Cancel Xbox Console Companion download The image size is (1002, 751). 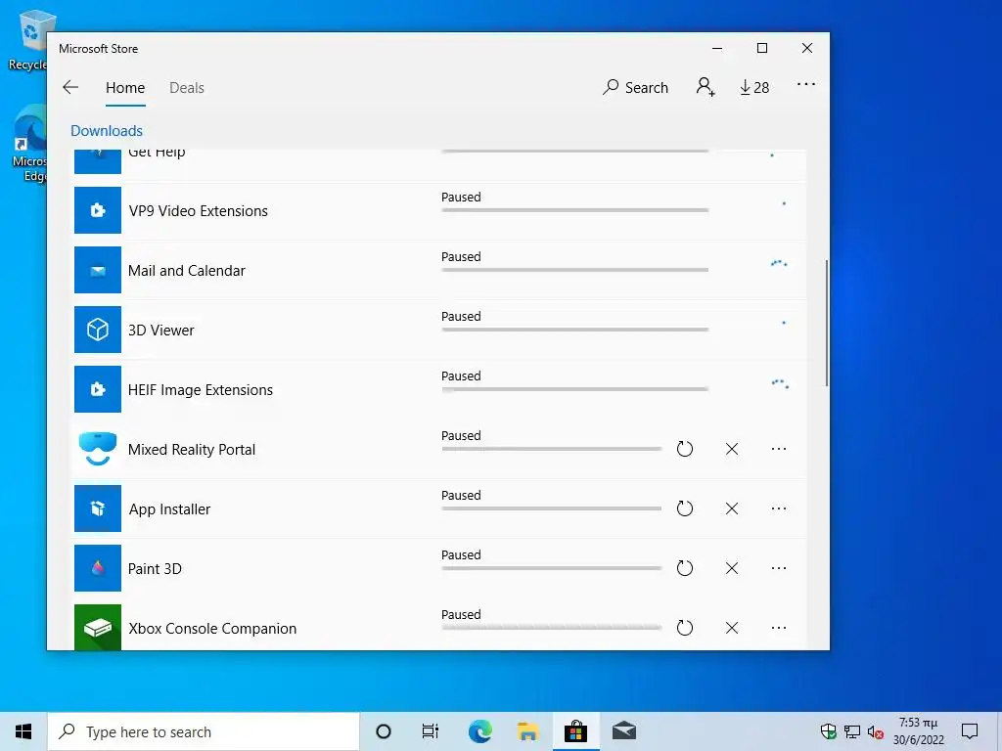click(x=732, y=628)
